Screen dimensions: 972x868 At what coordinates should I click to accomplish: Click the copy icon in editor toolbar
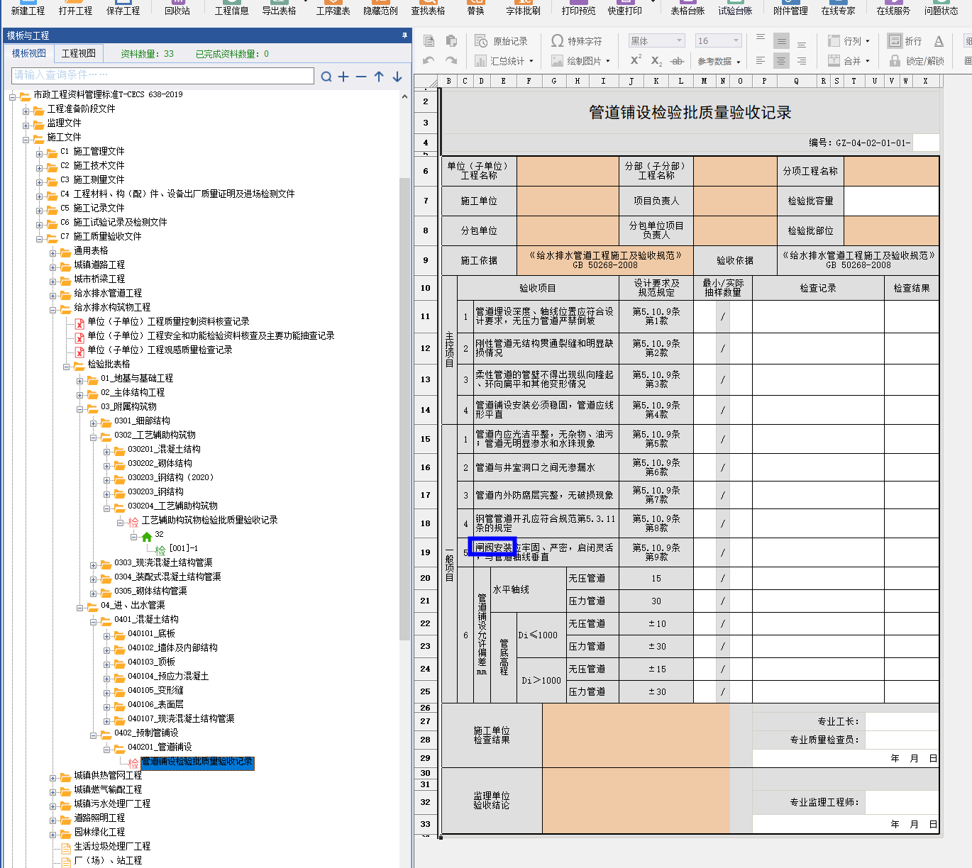[429, 41]
